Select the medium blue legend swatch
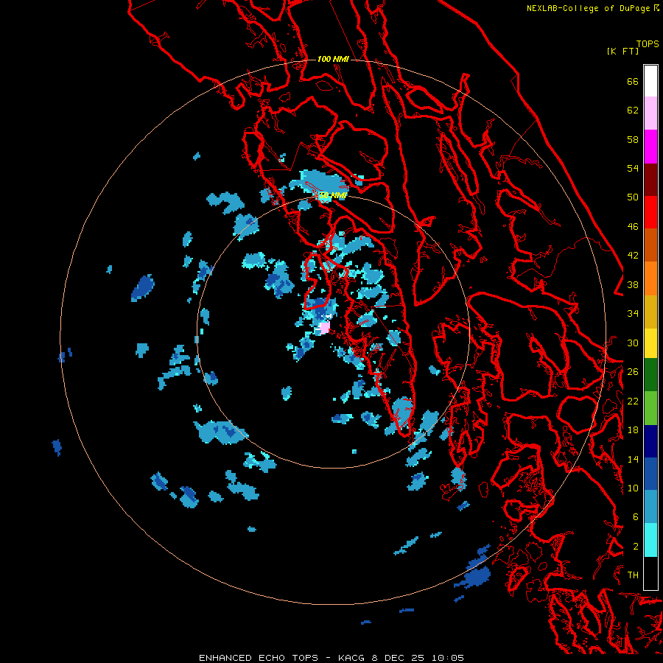 coord(650,474)
